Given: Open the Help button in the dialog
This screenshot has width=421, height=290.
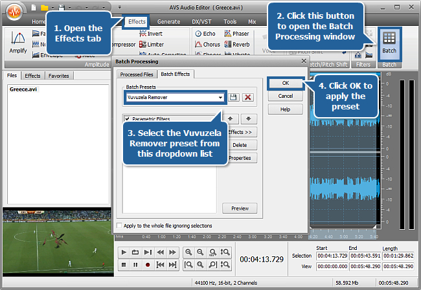Looking at the screenshot, I should (x=286, y=109).
